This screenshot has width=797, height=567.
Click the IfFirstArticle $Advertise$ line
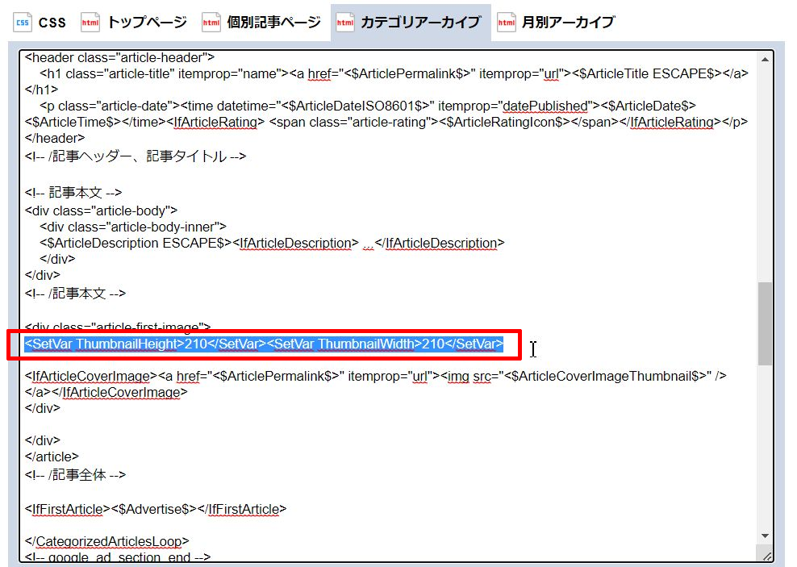[x=156, y=509]
